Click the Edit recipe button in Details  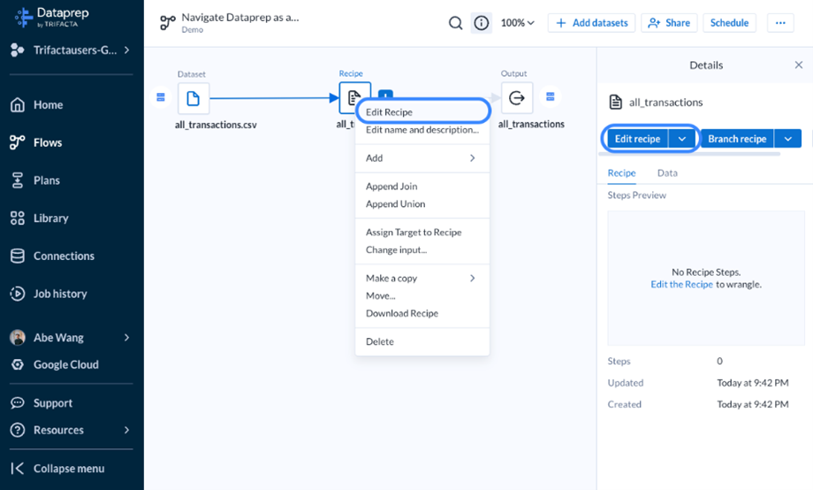637,139
